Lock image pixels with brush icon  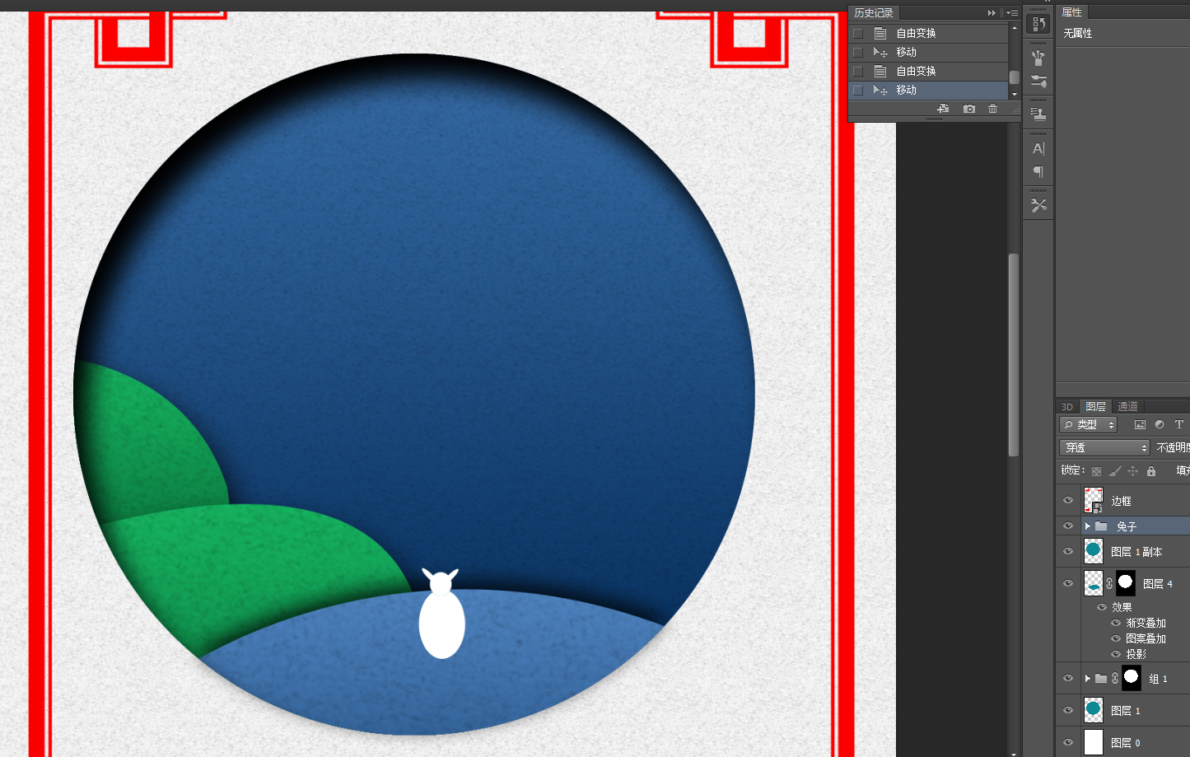1115,471
